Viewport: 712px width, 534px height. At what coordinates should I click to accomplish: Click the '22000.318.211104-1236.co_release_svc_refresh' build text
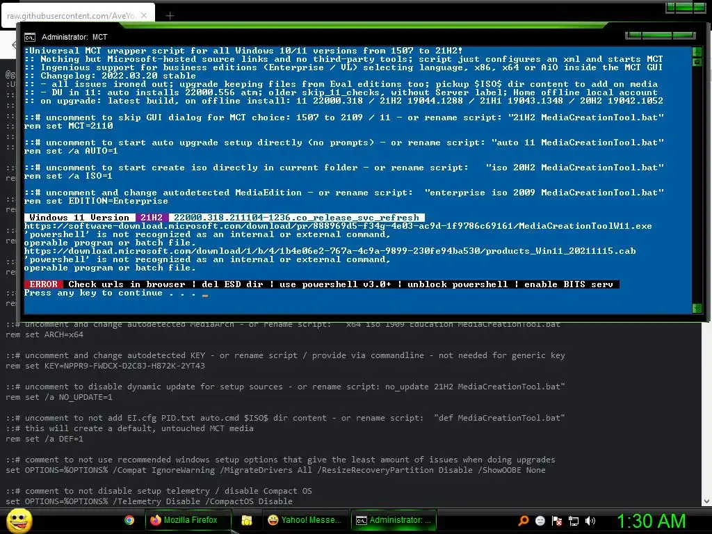296,218
